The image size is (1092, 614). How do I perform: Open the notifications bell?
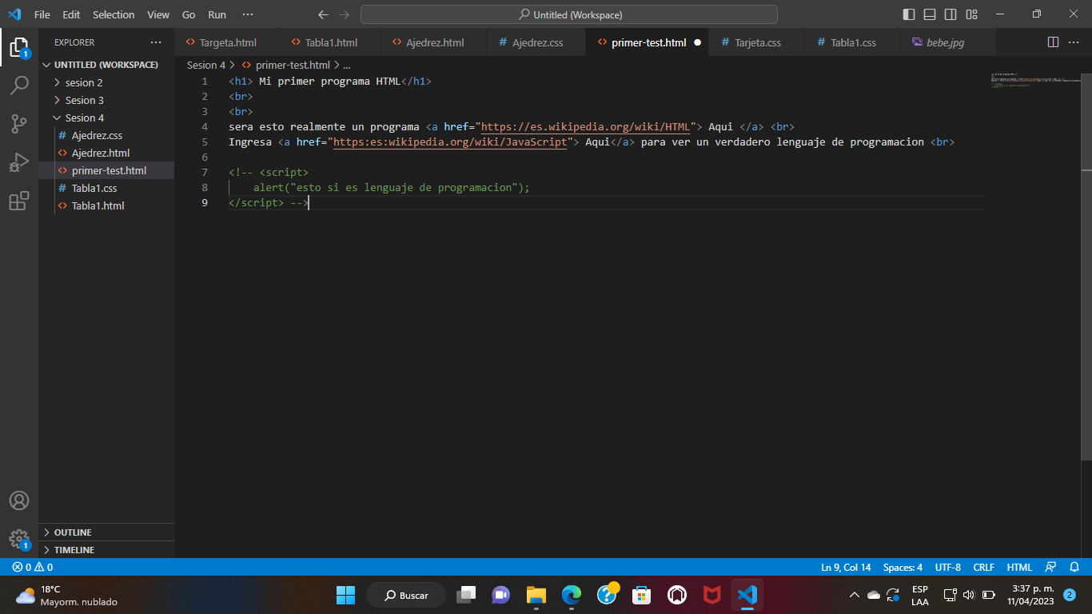pos(1074,567)
